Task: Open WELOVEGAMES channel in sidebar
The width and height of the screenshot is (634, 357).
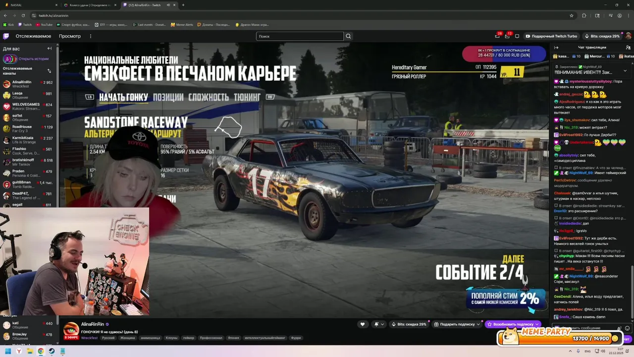Action: point(28,106)
